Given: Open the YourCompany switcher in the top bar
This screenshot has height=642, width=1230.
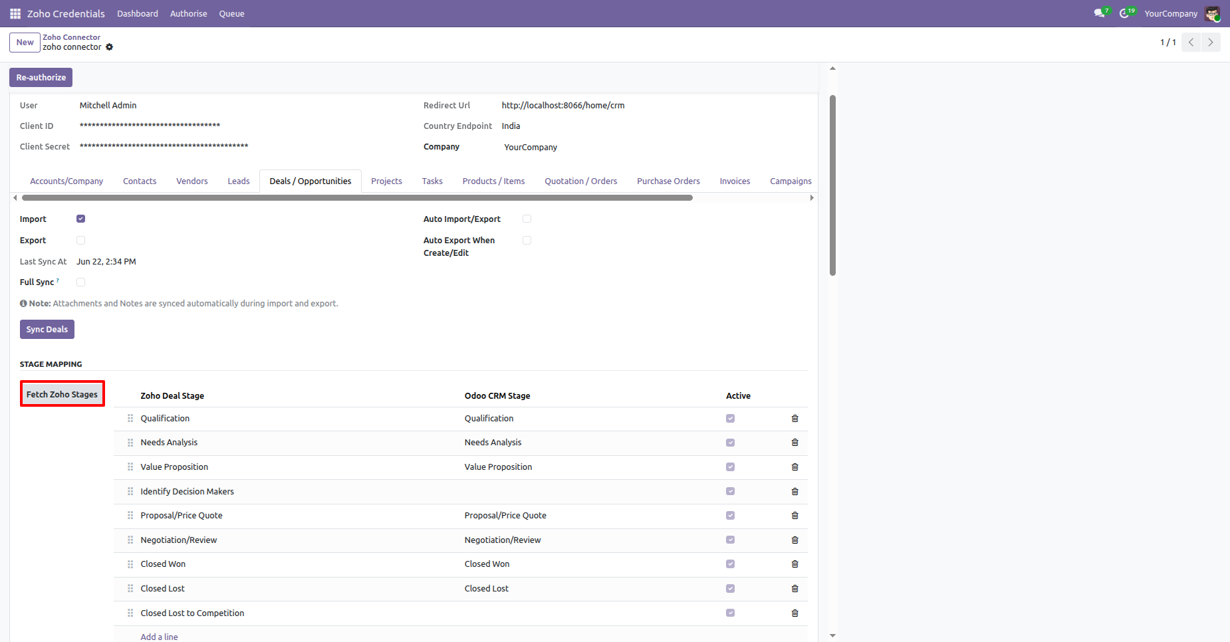Looking at the screenshot, I should click(x=1171, y=13).
